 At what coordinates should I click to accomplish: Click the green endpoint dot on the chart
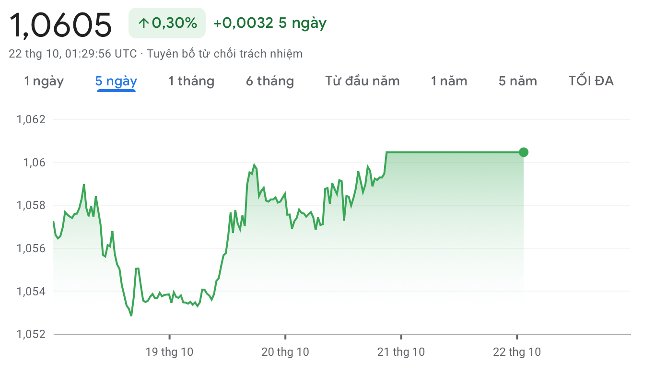coord(524,152)
